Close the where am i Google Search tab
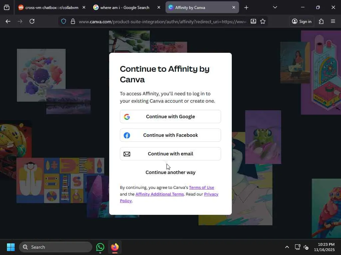This screenshot has height=255, width=341. coord(159,7)
